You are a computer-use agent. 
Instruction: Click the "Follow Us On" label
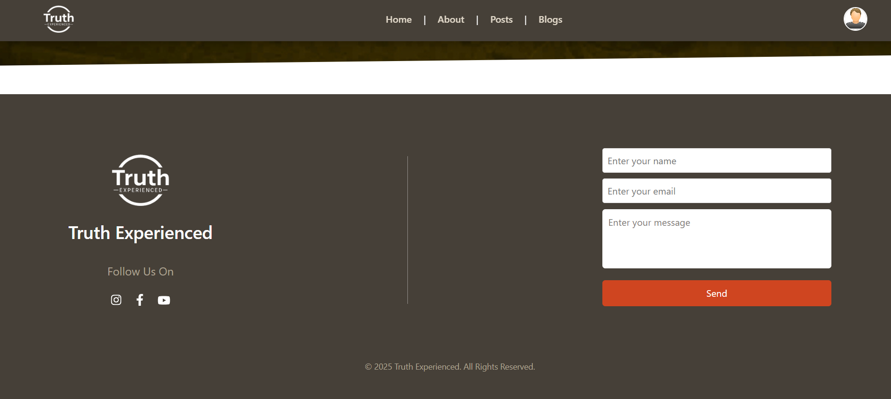click(141, 272)
